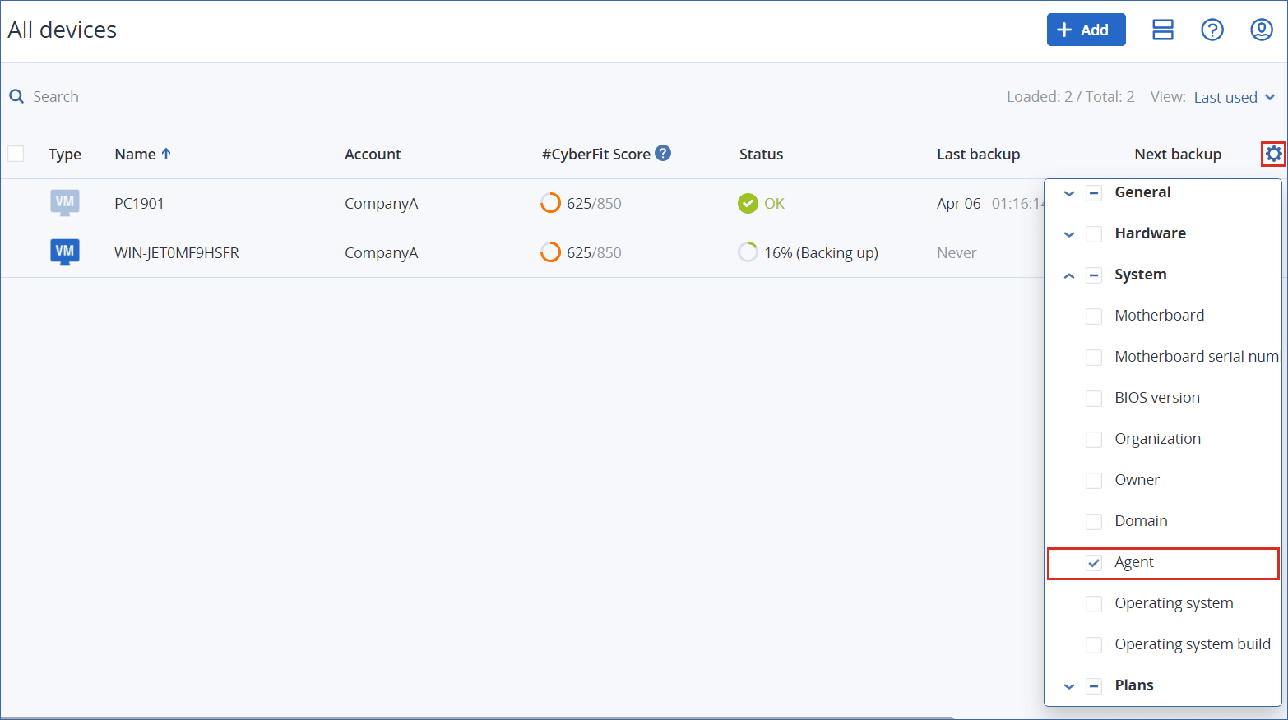Viewport: 1288px width, 720px height.
Task: Uncheck the Agent column checkbox
Action: (1094, 563)
